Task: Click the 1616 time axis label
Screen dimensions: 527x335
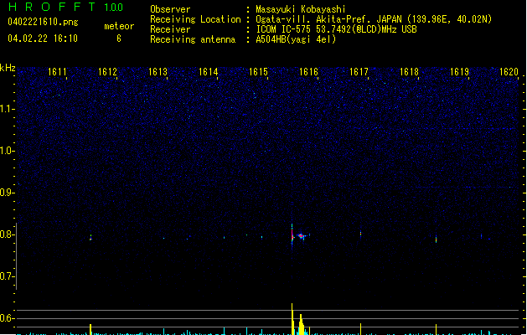Action: (x=308, y=72)
